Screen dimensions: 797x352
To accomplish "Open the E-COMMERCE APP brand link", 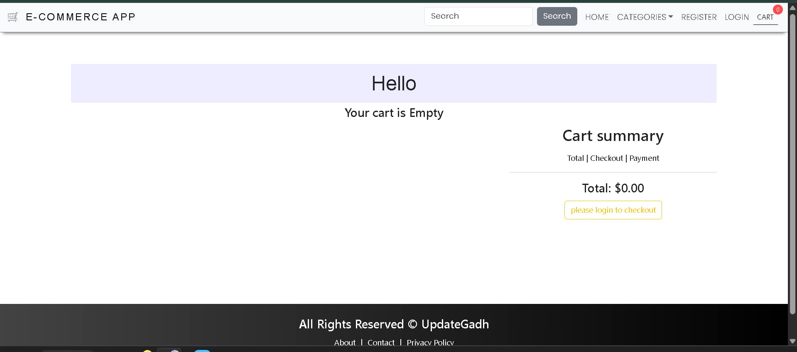I will tap(81, 17).
